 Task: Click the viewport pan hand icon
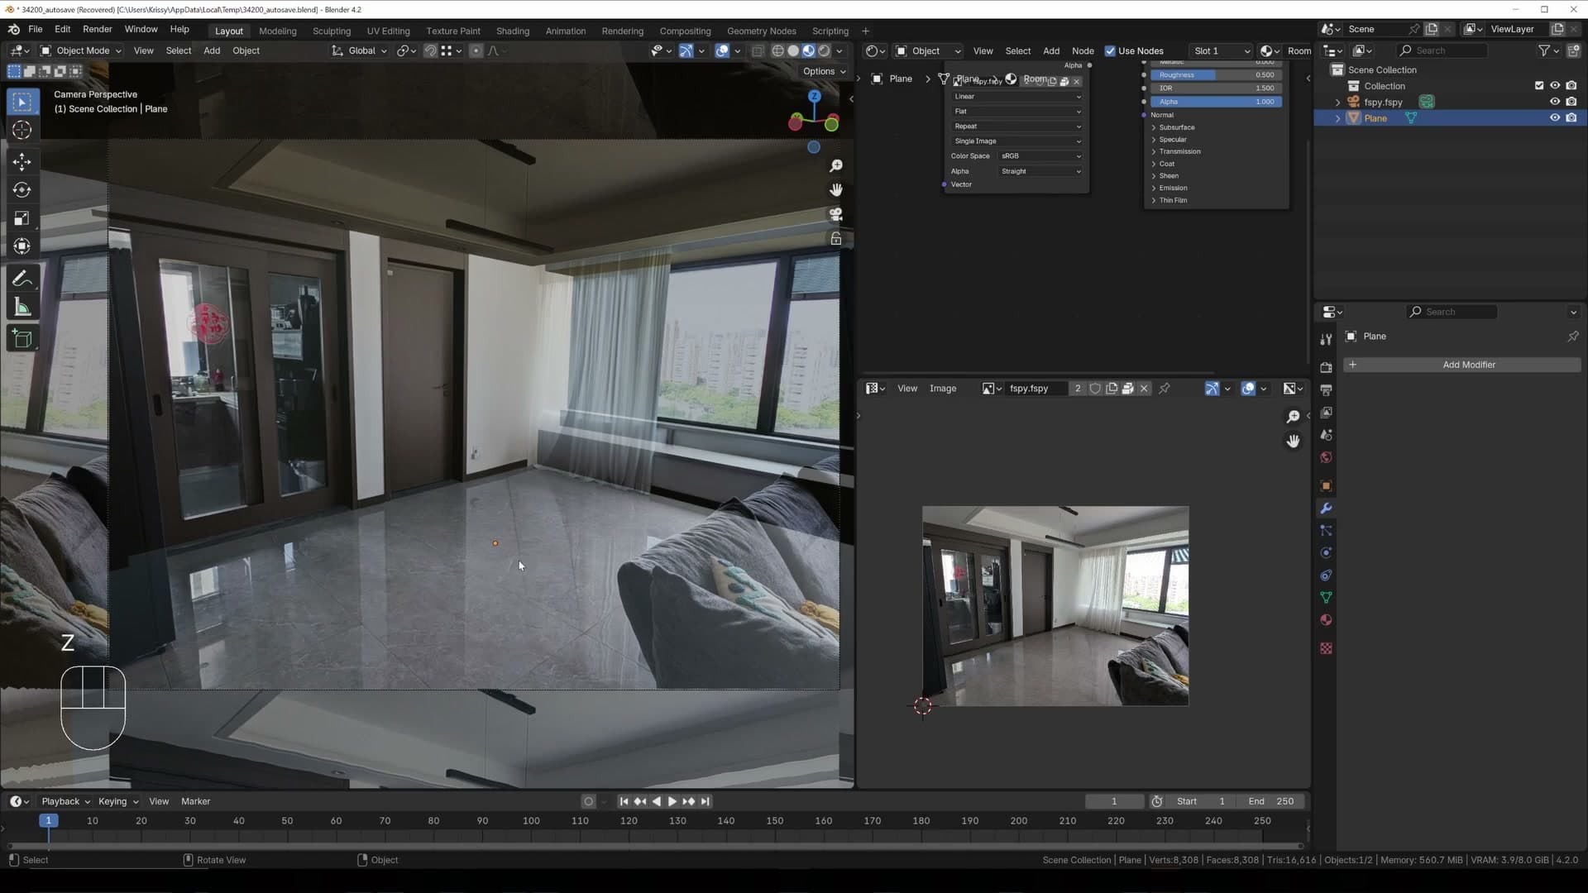[836, 190]
